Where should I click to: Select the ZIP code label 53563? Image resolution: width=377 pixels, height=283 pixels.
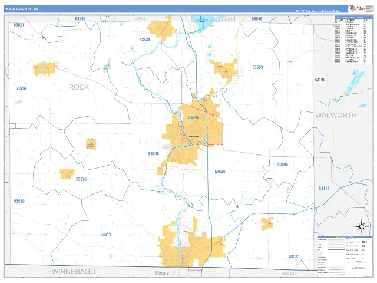click(x=257, y=67)
